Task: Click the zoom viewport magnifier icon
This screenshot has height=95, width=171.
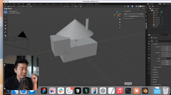Action: click(x=120, y=19)
